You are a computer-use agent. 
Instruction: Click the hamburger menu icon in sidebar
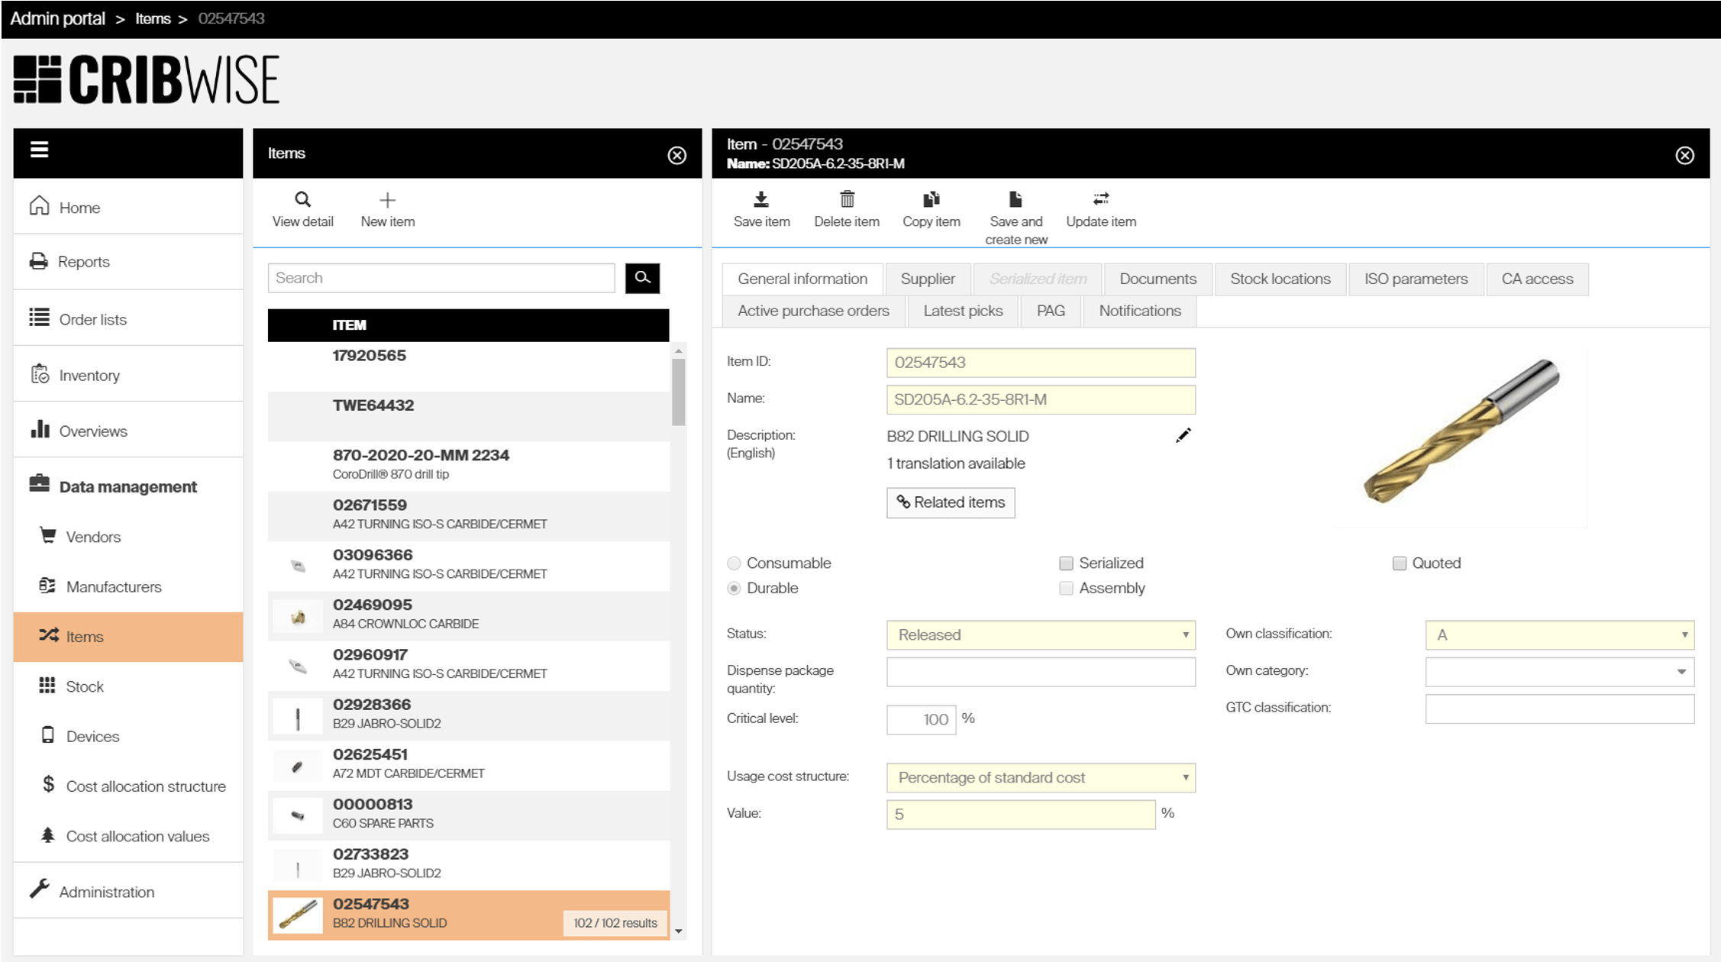40,150
